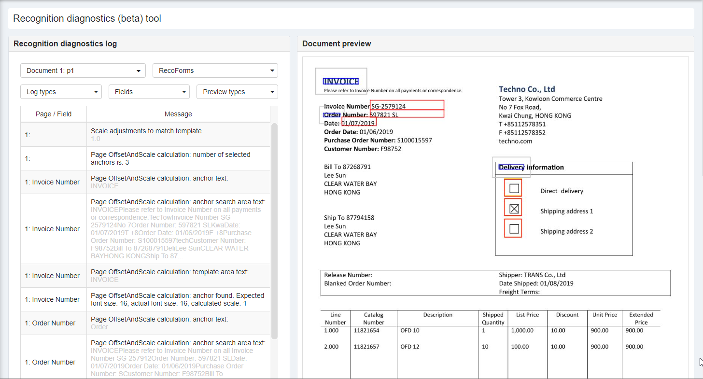Click the Message column header
703x379 pixels.
point(178,114)
